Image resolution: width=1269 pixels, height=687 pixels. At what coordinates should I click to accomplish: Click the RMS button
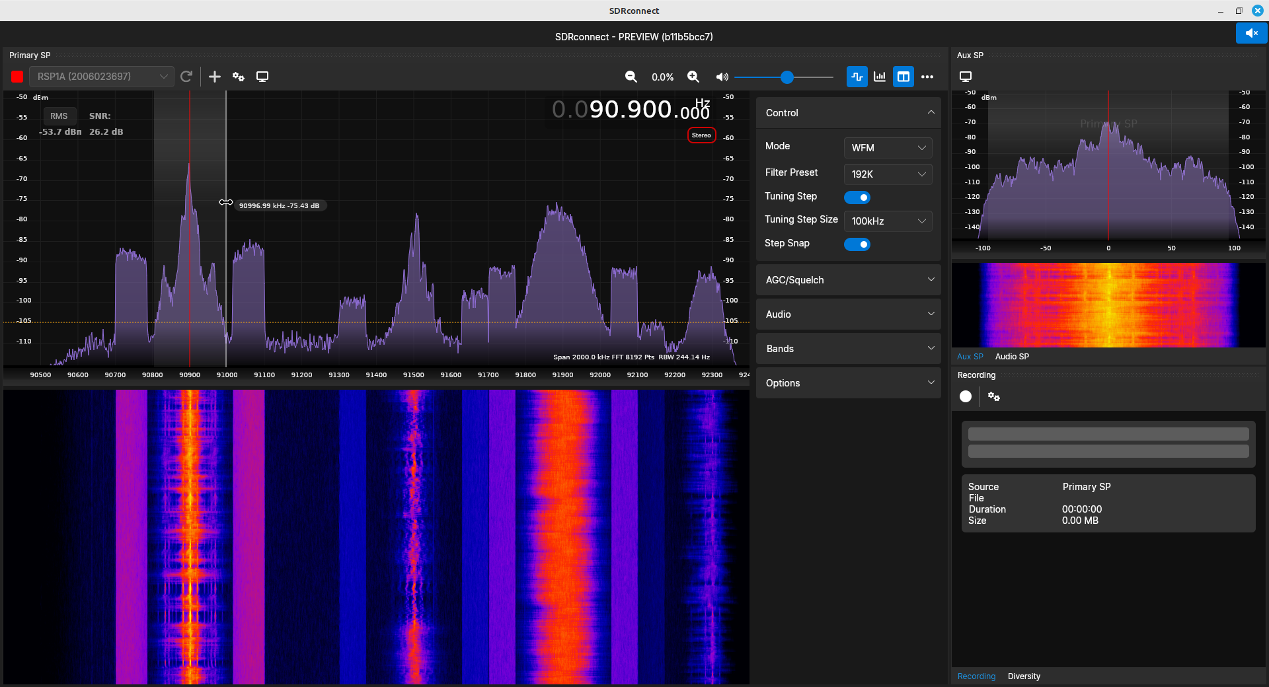click(x=59, y=116)
